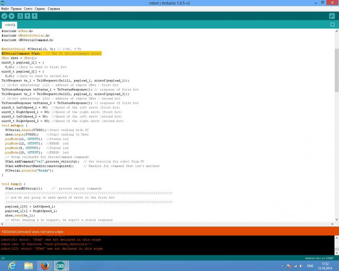
Task: Click horizontal scrollbar right arrow
Action: [x=332, y=224]
